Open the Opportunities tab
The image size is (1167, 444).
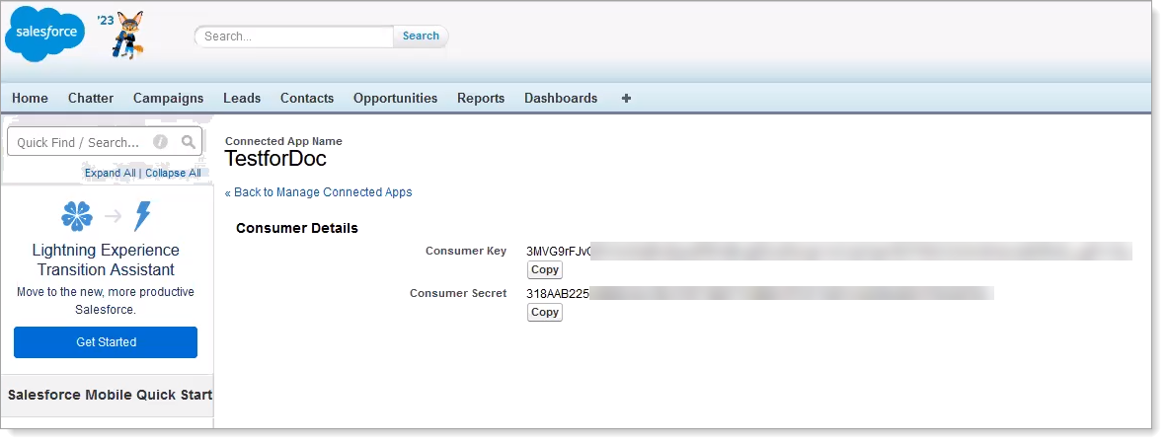pos(395,98)
